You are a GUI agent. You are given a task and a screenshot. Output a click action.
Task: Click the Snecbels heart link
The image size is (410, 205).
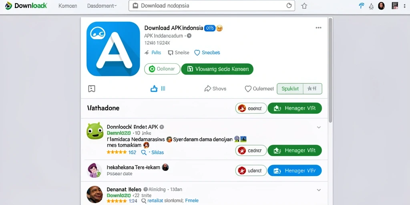click(x=207, y=52)
